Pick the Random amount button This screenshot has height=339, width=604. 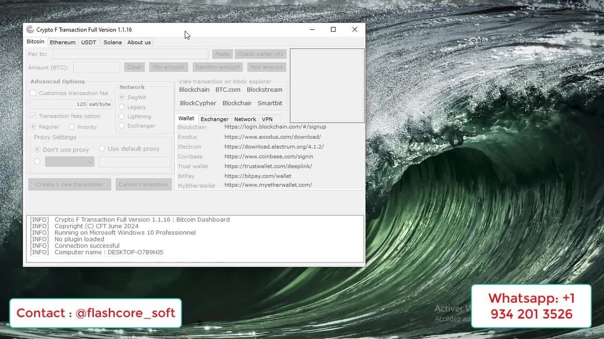tap(218, 67)
